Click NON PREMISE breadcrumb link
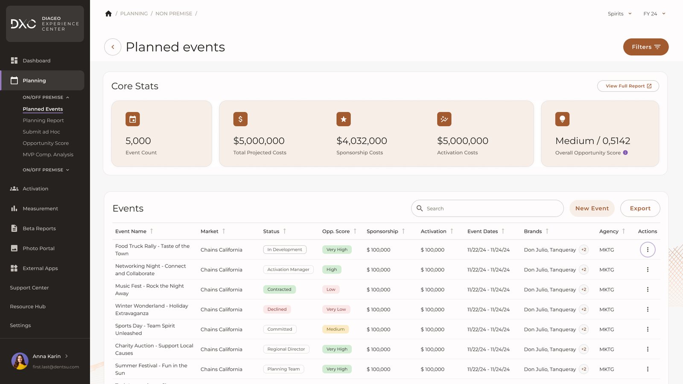This screenshot has width=683, height=384. click(x=174, y=14)
